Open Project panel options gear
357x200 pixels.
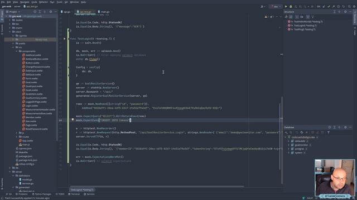(51, 12)
